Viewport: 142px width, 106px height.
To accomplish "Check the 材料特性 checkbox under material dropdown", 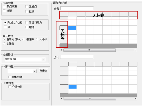I will tap(10, 77).
